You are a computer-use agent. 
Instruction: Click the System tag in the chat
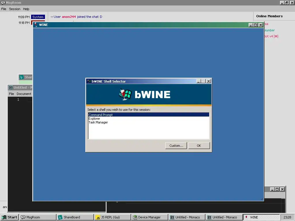click(x=38, y=17)
